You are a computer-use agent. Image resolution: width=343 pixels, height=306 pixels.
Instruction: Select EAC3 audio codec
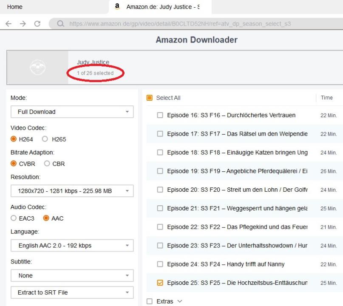point(14,218)
